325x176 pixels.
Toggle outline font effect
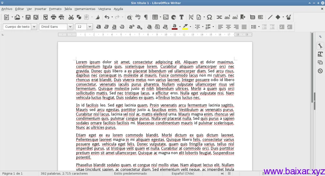pos(157,27)
